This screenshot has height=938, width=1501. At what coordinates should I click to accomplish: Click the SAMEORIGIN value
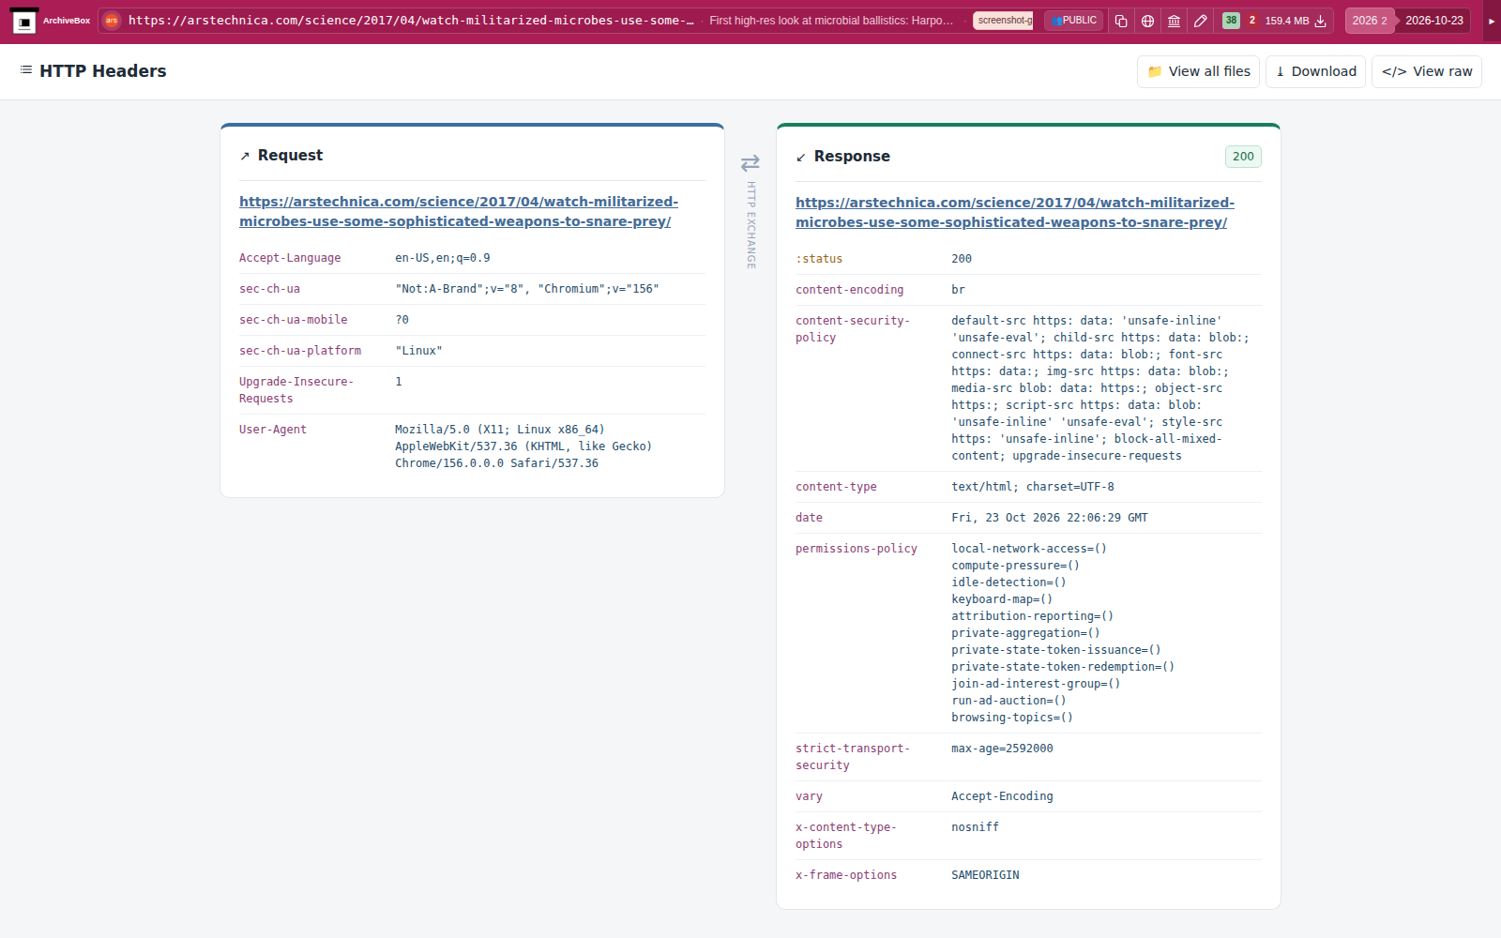click(x=985, y=875)
